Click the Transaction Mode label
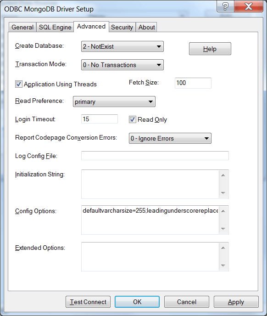 click(41, 64)
